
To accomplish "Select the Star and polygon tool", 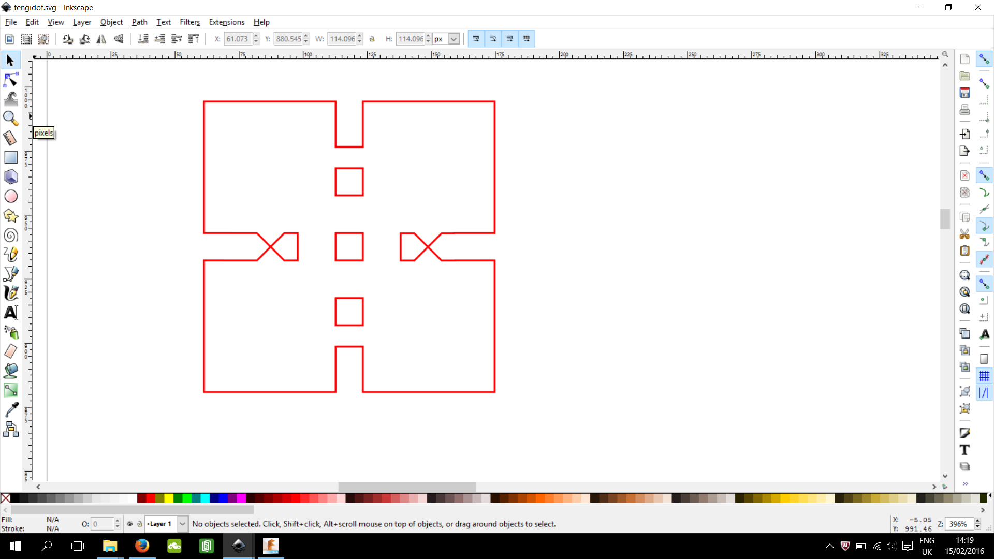I will click(x=10, y=215).
